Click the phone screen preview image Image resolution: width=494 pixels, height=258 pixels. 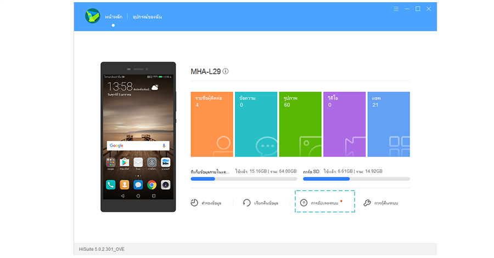[x=138, y=136]
